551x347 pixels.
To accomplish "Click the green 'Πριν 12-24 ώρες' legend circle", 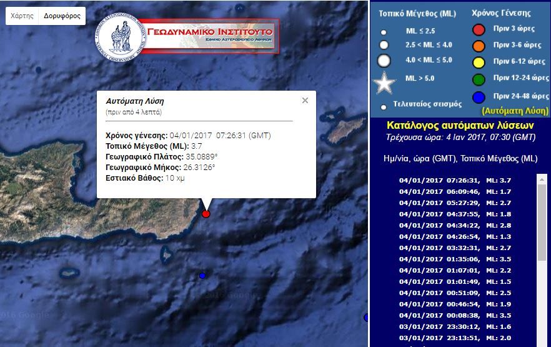I will pyautogui.click(x=479, y=79).
